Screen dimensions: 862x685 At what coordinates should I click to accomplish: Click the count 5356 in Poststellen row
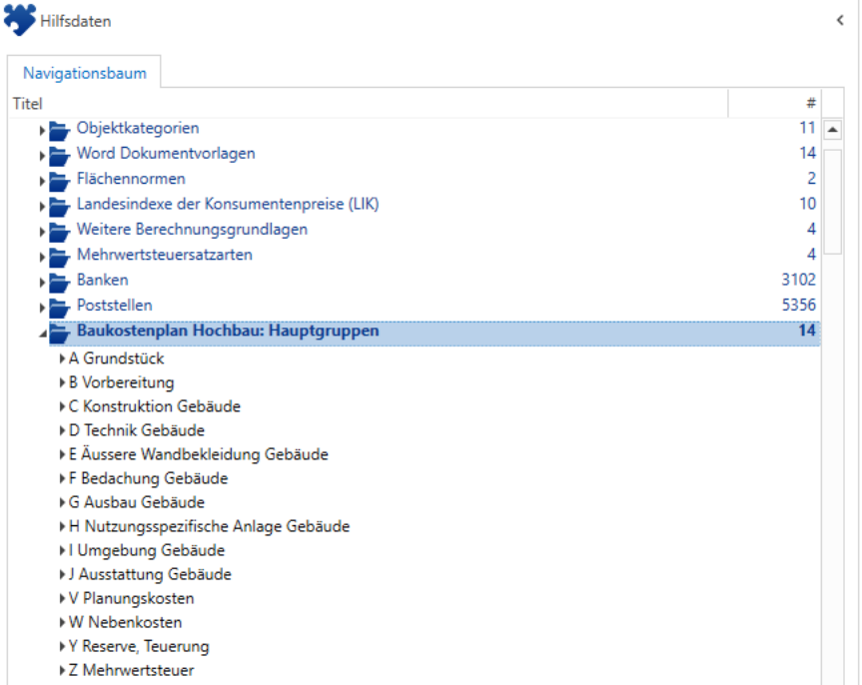pyautogui.click(x=799, y=306)
